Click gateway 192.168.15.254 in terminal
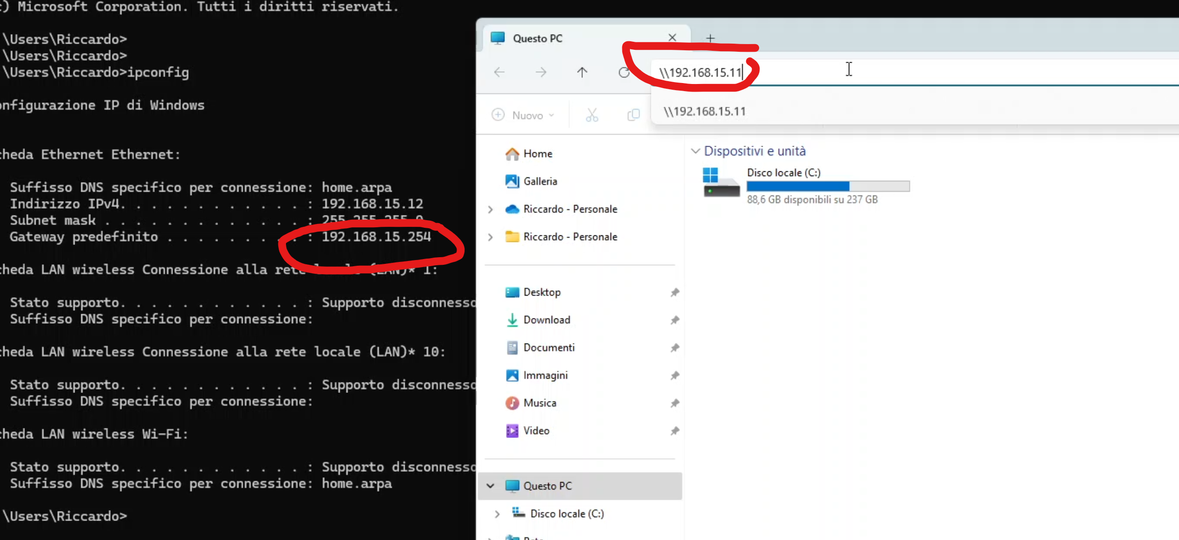1179x540 pixels. pos(376,237)
